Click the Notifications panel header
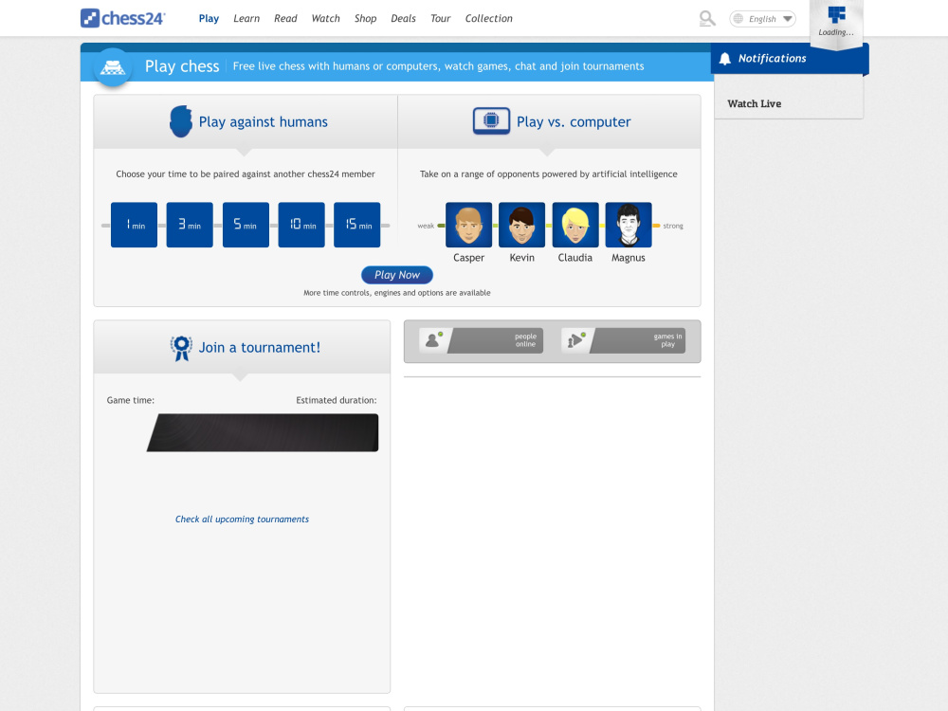 (790, 59)
